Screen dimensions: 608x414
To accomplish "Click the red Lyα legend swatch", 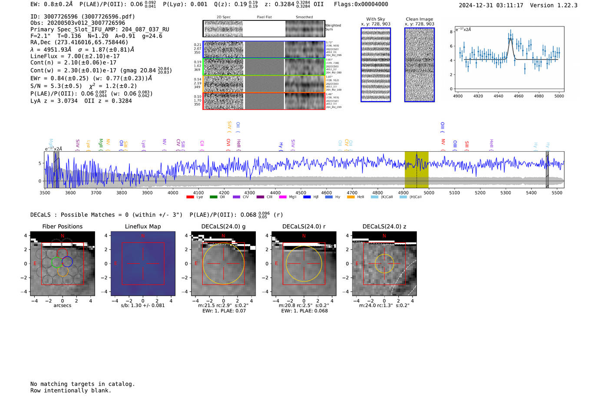I will [190, 197].
